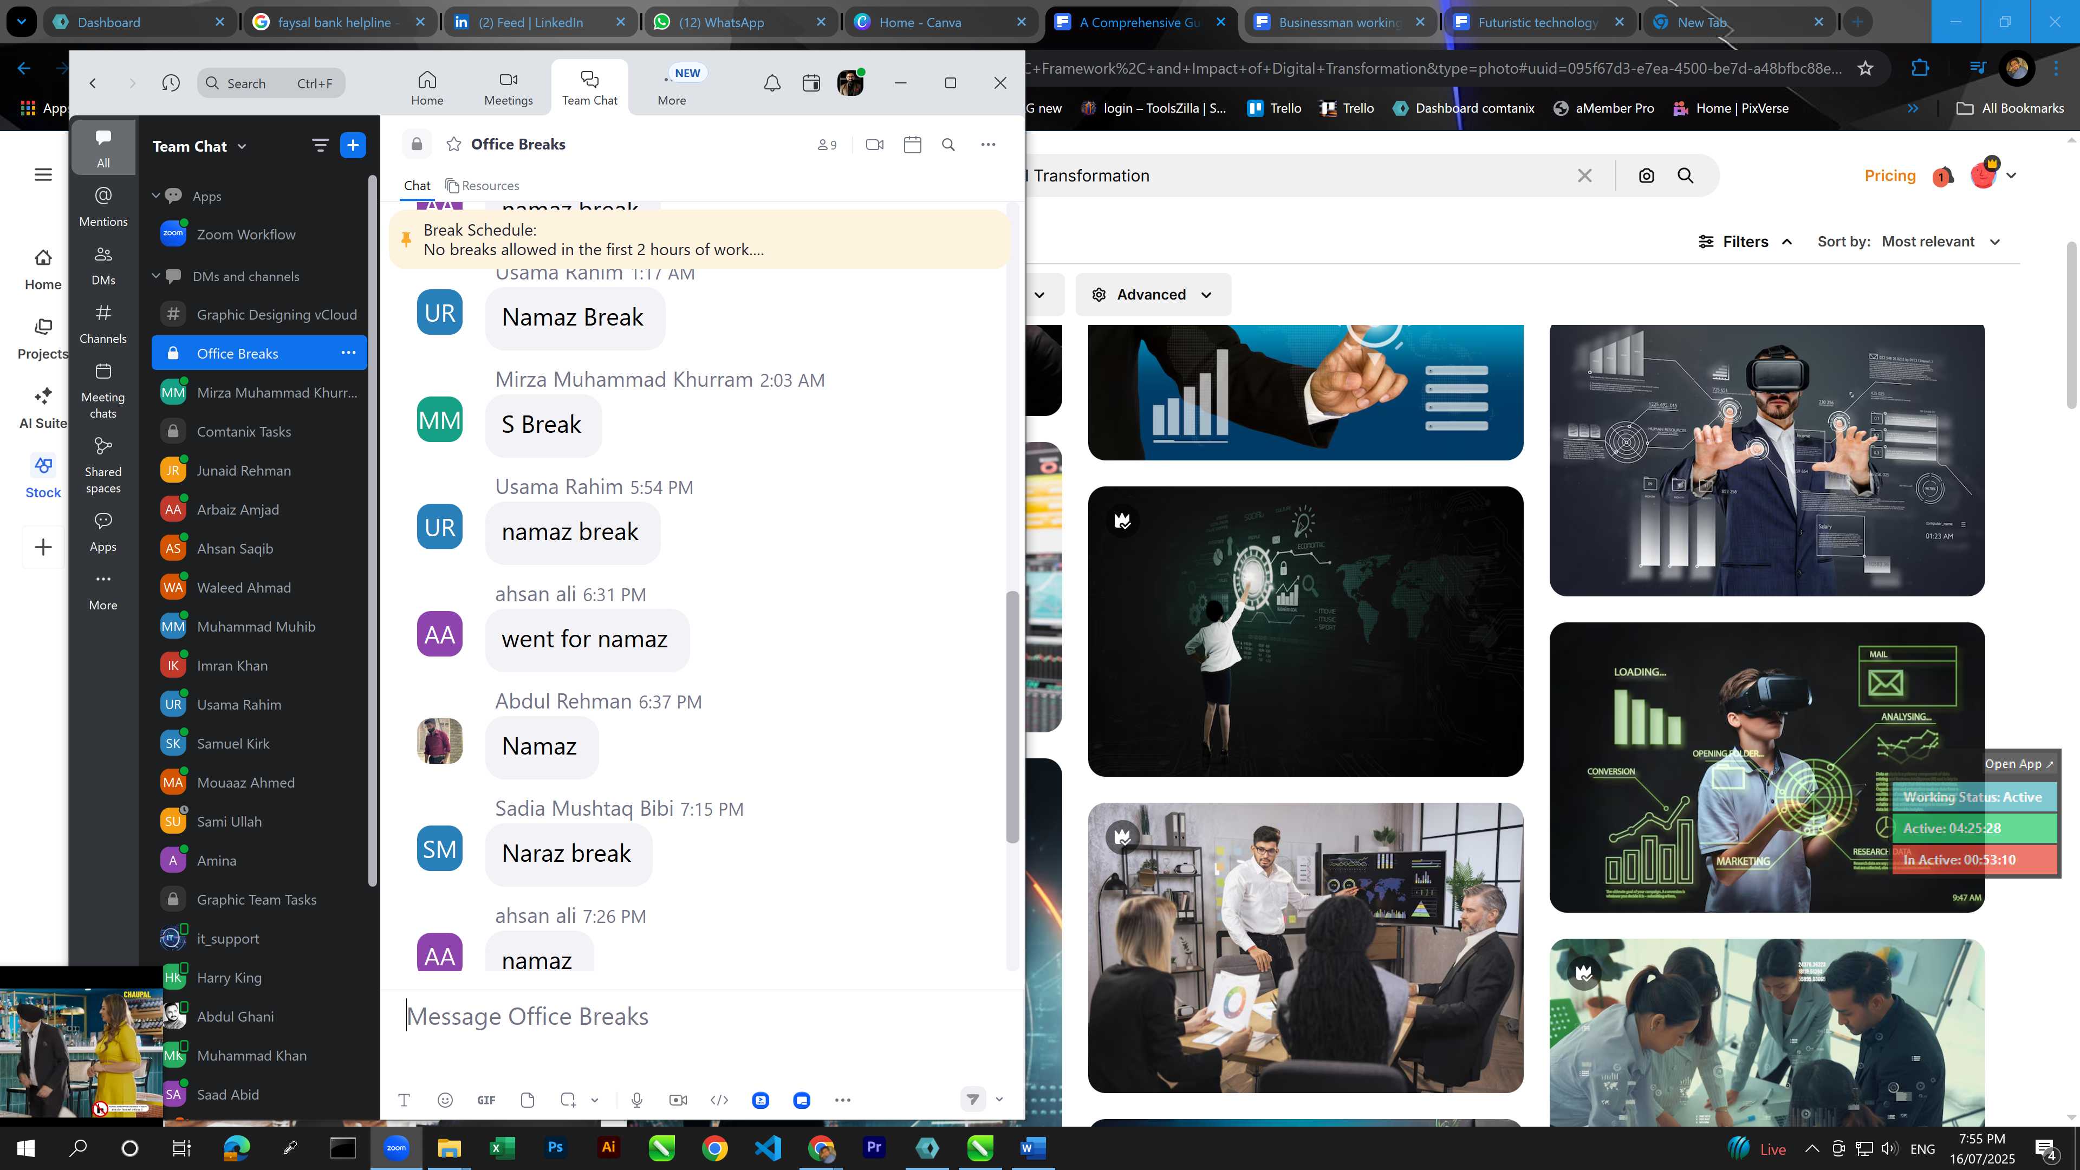Open Shared spaces in Zoom sidebar
The image size is (2080, 1170).
[103, 466]
